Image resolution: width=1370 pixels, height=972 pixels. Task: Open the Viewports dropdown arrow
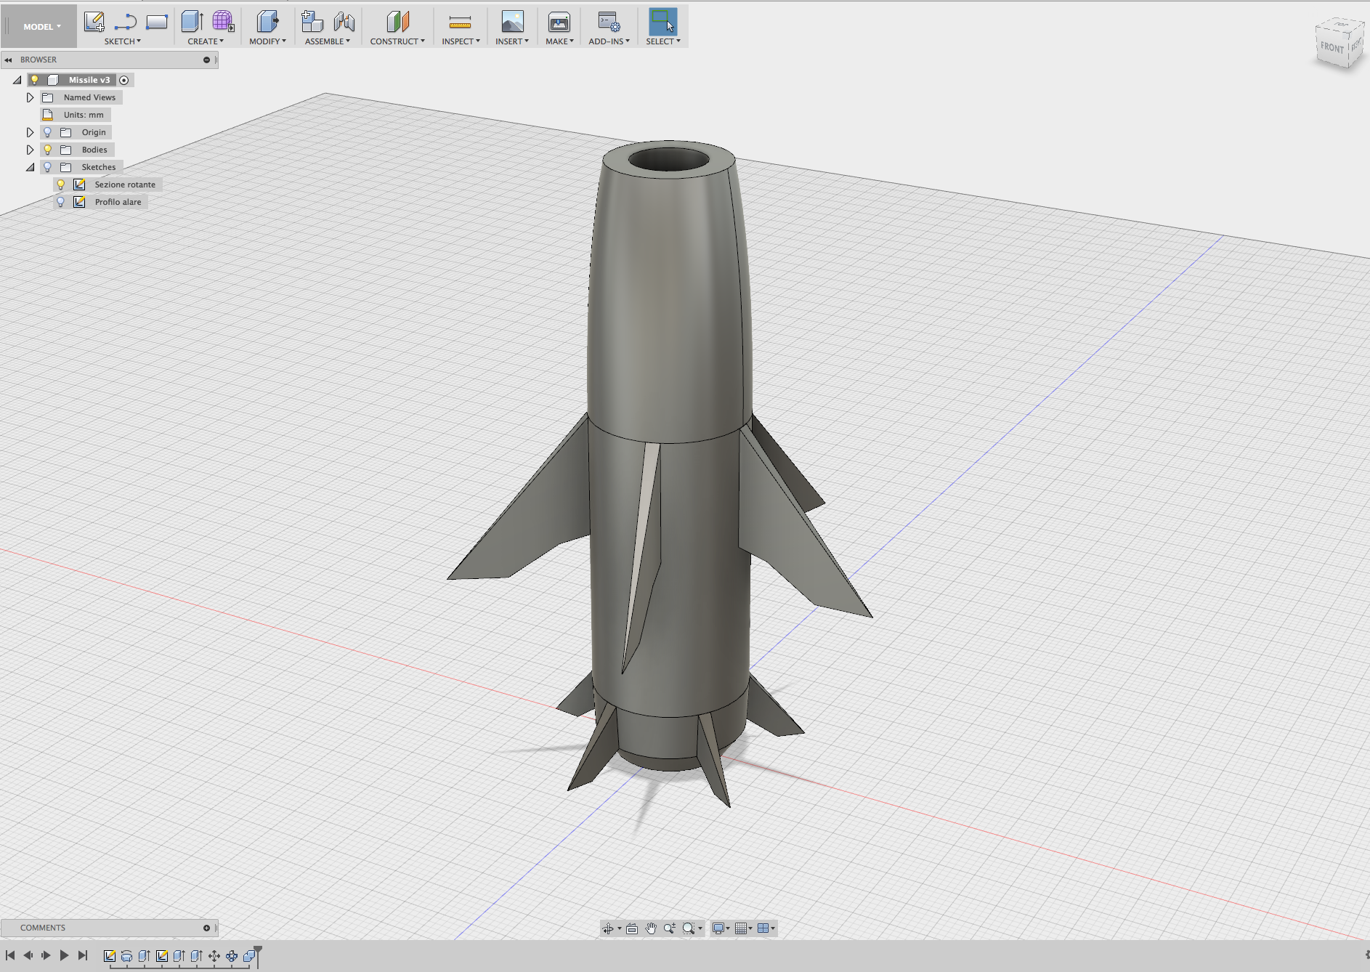[x=773, y=928]
